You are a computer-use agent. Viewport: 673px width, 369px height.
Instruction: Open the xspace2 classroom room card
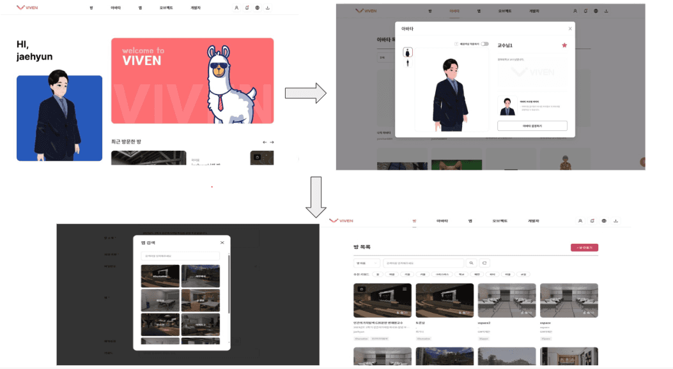(x=507, y=301)
